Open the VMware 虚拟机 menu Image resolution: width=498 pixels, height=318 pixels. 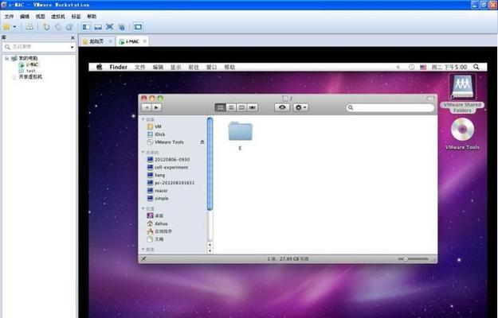(x=58, y=17)
